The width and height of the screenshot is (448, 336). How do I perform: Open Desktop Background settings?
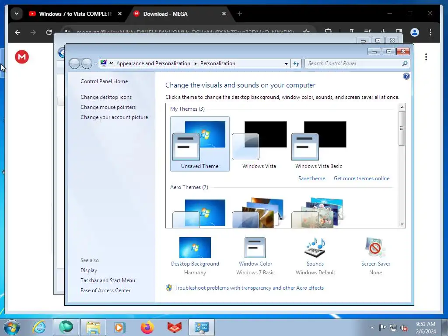tap(195, 255)
